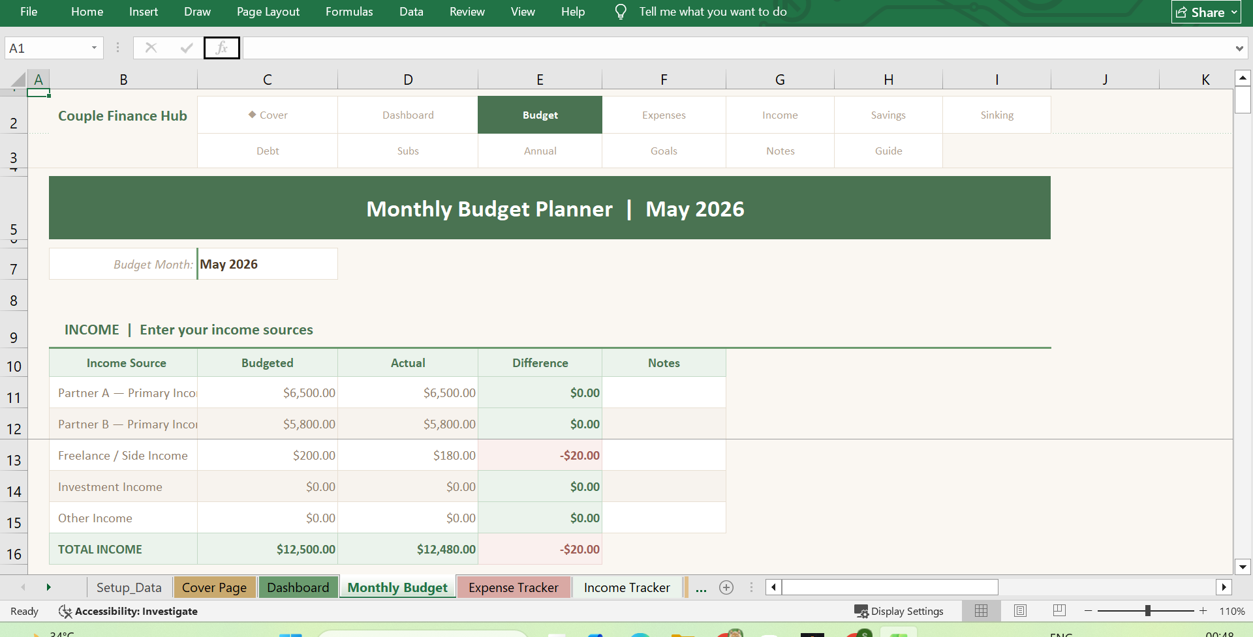Switch to Normal view icon
This screenshot has width=1253, height=637.
coord(981,610)
